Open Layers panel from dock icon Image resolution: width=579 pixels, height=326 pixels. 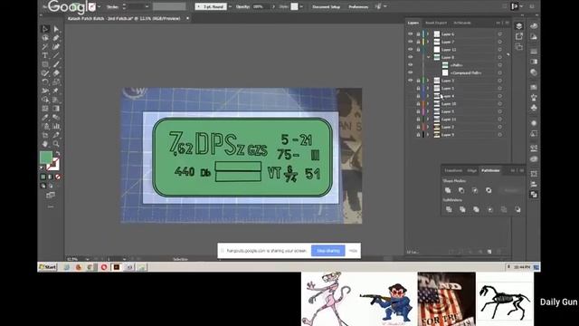[x=518, y=26]
